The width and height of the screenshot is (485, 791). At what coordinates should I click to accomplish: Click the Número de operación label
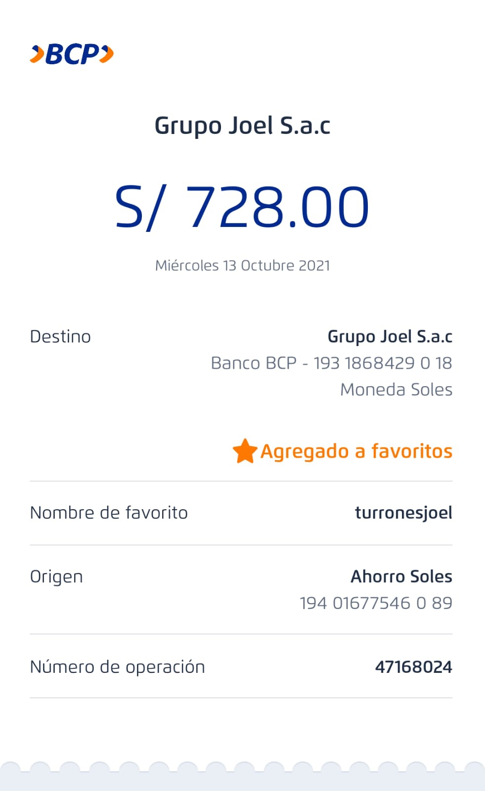tap(117, 667)
